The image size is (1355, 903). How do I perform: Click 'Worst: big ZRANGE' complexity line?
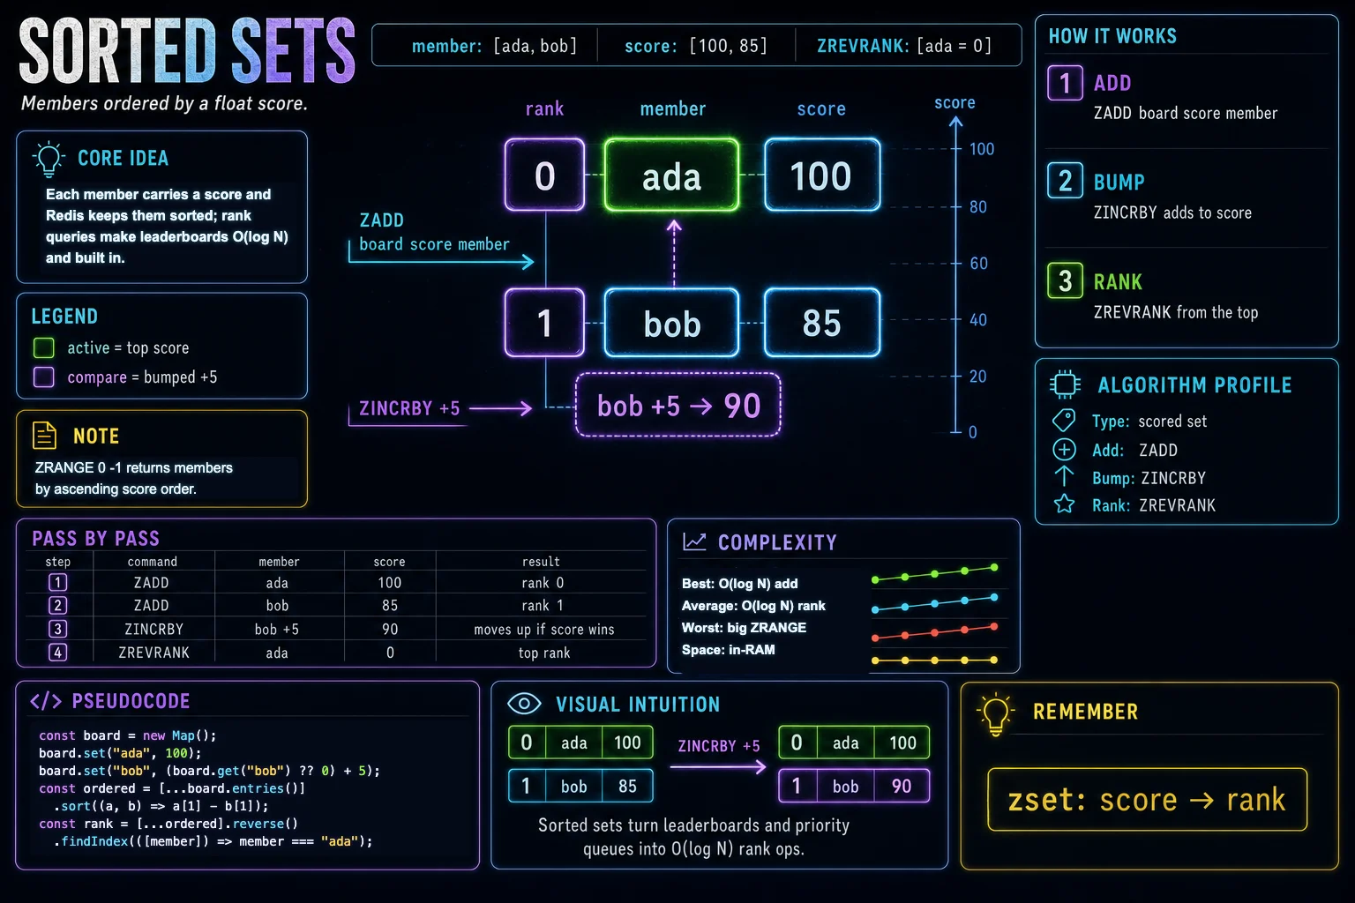pyautogui.click(x=744, y=628)
